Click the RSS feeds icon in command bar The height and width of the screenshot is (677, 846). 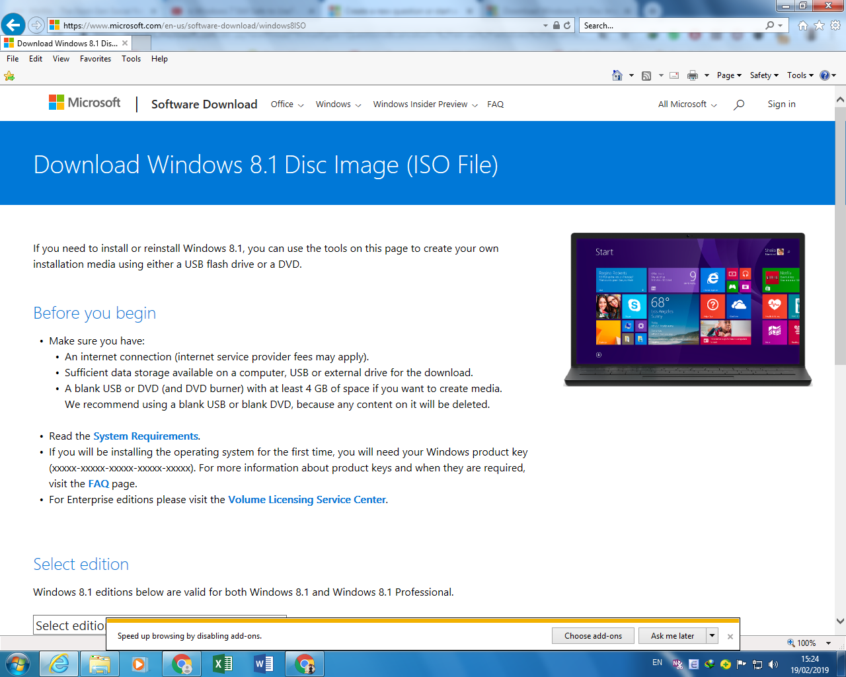coord(646,75)
